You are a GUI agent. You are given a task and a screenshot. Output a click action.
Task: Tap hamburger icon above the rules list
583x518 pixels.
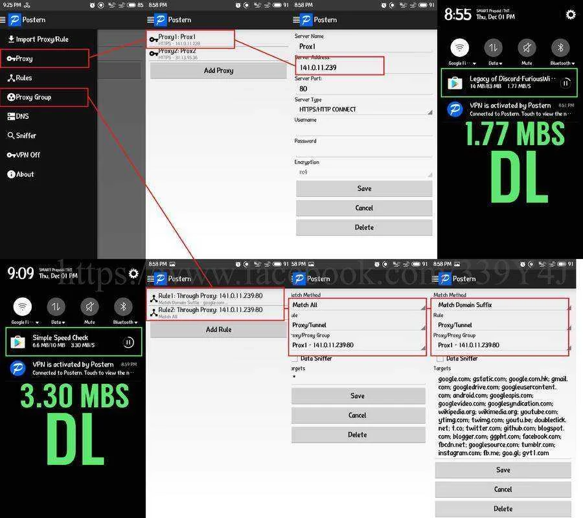(x=150, y=278)
